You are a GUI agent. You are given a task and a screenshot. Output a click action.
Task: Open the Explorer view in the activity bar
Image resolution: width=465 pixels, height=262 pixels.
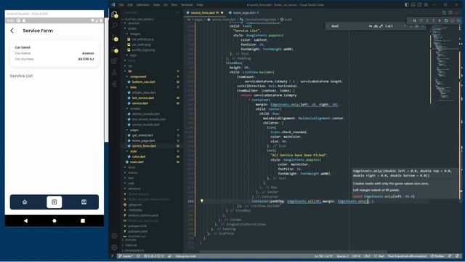pyautogui.click(x=114, y=15)
